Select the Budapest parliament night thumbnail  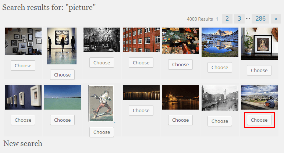click(x=181, y=97)
